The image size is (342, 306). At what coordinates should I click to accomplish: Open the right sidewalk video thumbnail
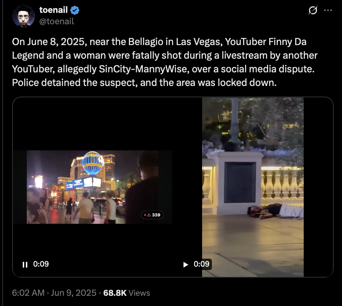[x=253, y=187]
